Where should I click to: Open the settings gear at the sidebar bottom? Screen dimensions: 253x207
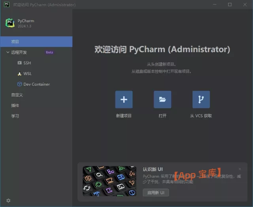8,201
